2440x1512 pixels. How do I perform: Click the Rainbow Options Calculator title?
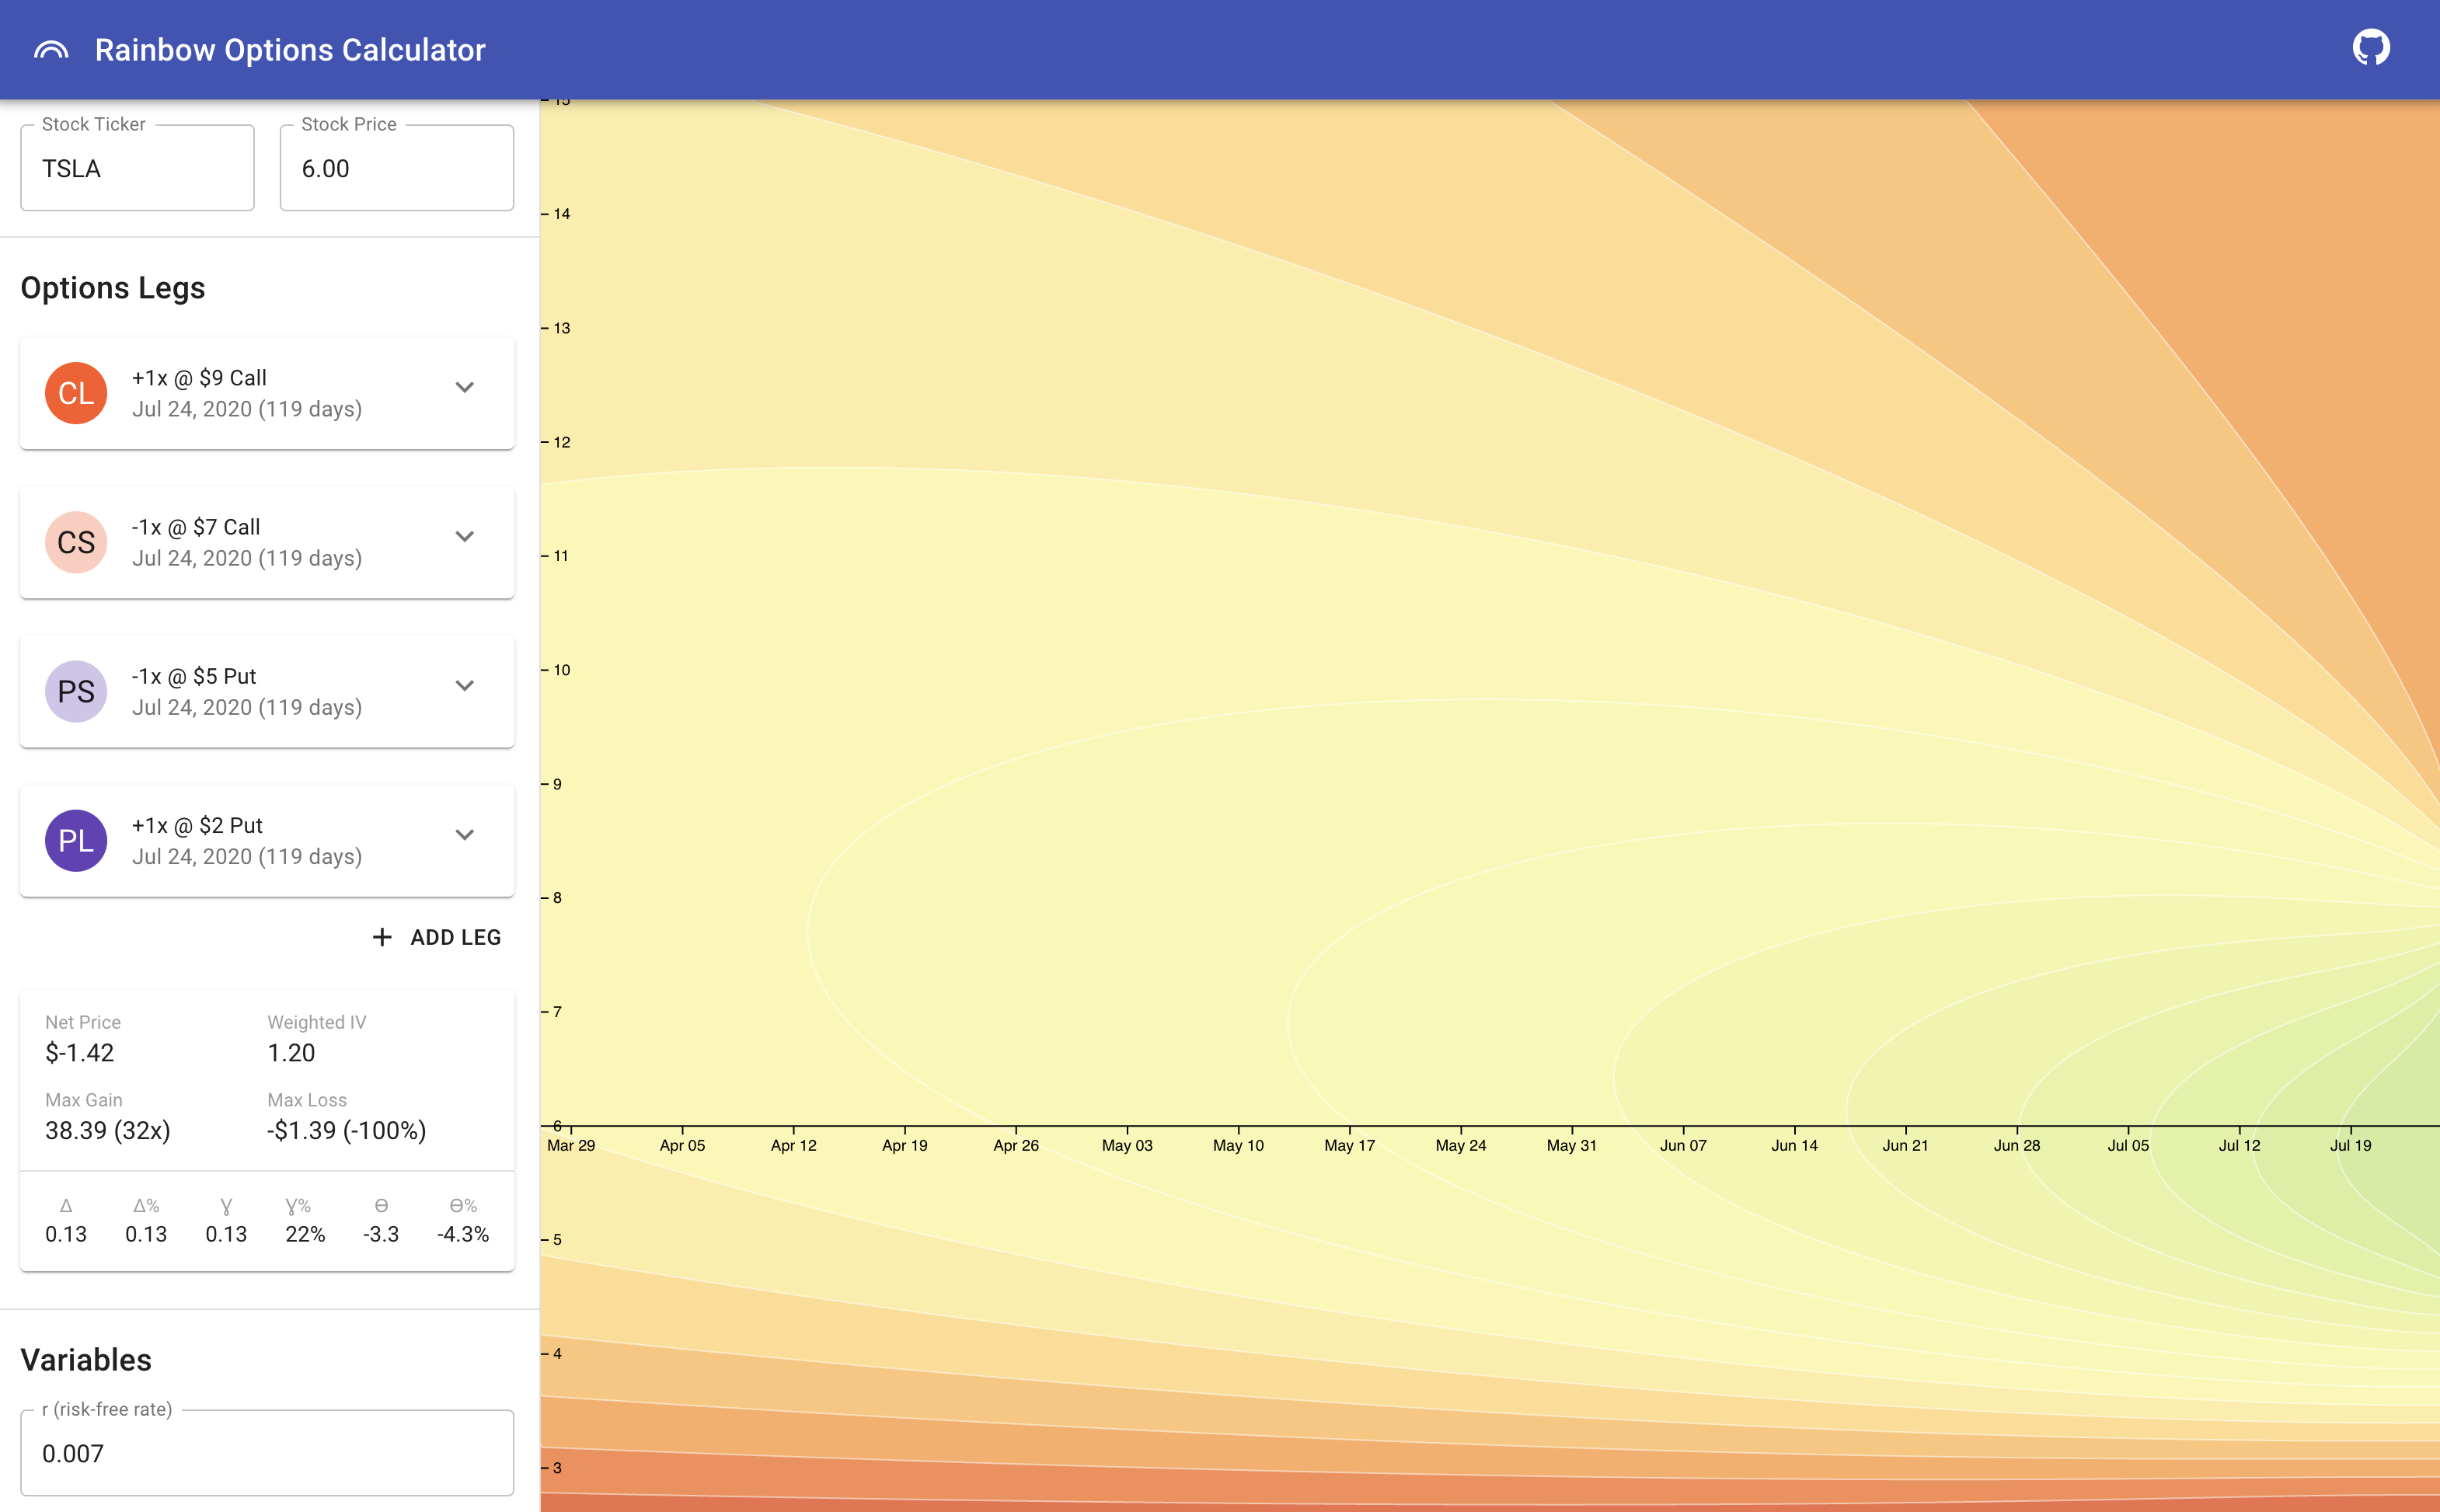pos(290,49)
